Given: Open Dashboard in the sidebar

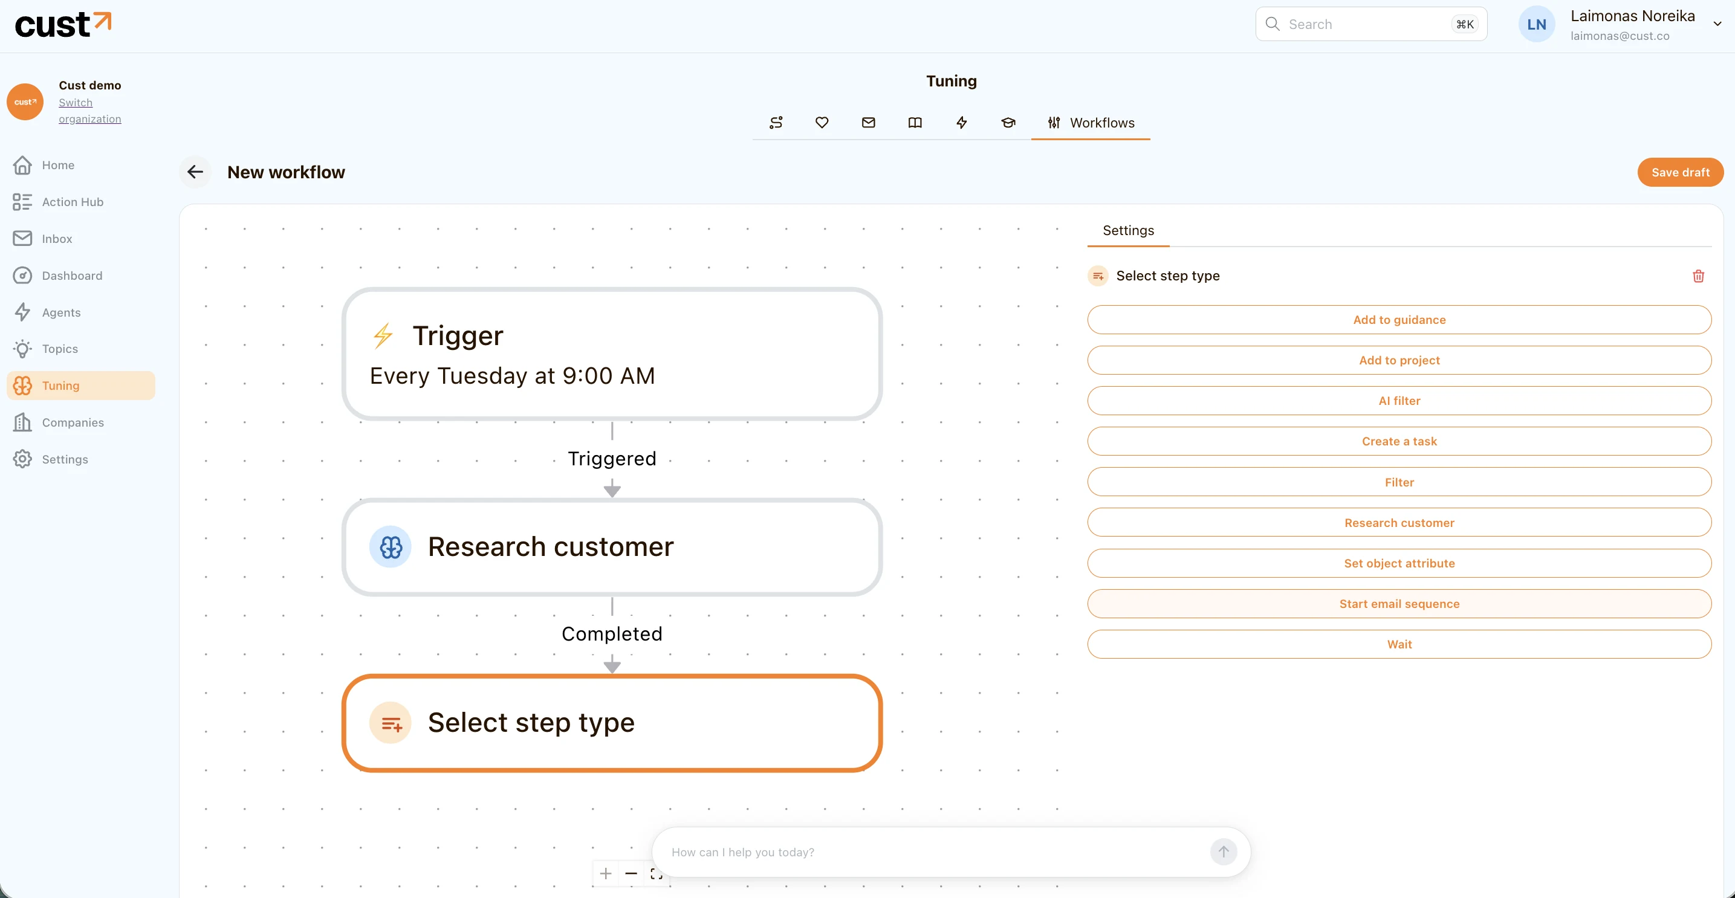Looking at the screenshot, I should [81, 276].
